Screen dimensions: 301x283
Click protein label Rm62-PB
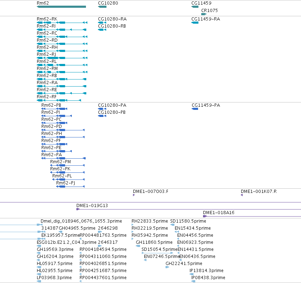(x=51, y=105)
